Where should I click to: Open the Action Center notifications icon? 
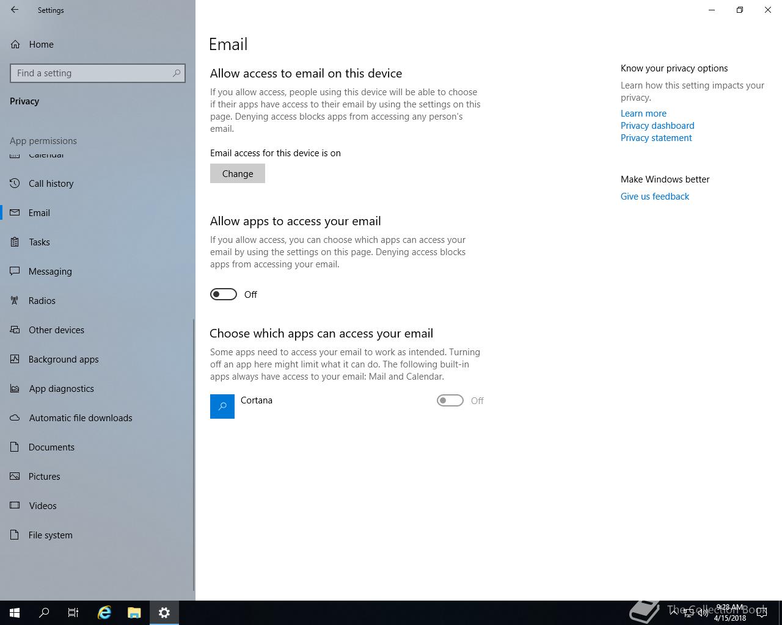point(761,613)
